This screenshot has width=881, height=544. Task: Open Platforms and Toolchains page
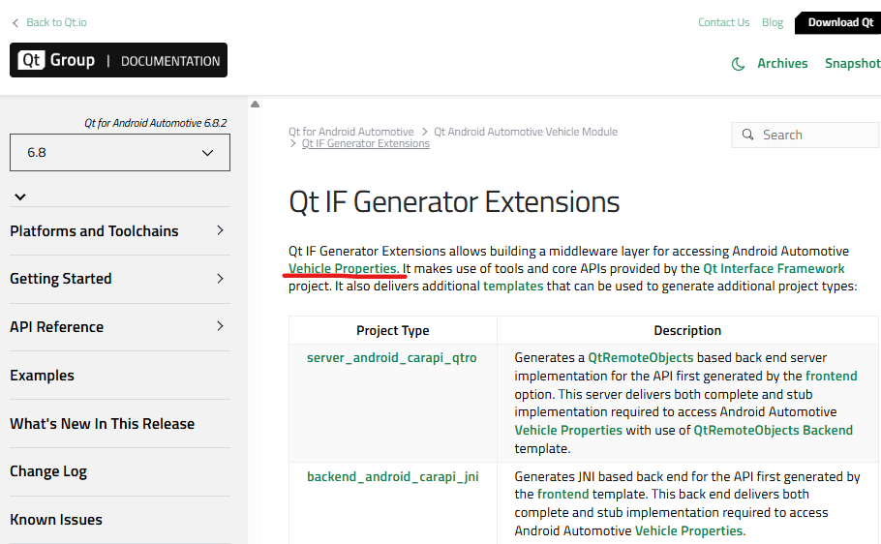94,231
